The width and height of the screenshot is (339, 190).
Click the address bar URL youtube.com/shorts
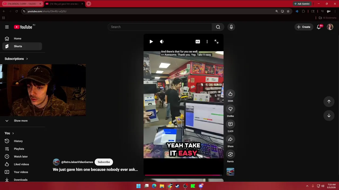[47, 11]
